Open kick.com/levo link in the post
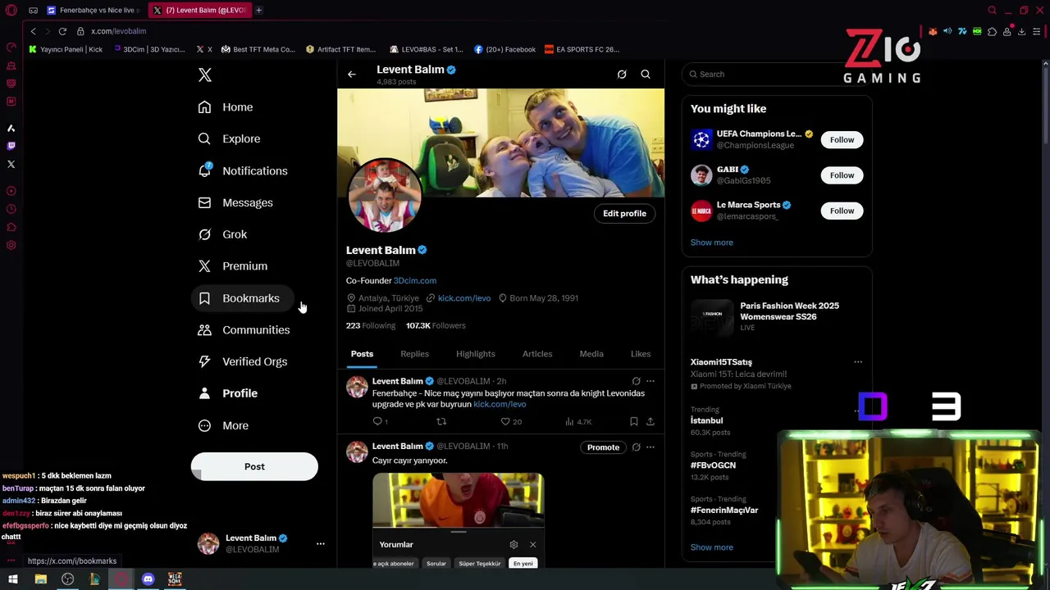1050x590 pixels. coord(500,404)
